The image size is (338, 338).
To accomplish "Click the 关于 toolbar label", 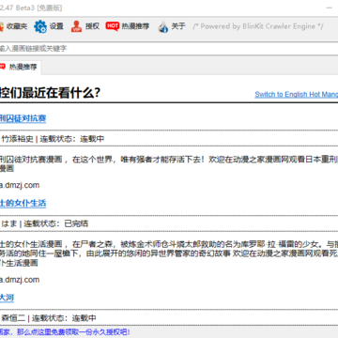I will pos(178,26).
